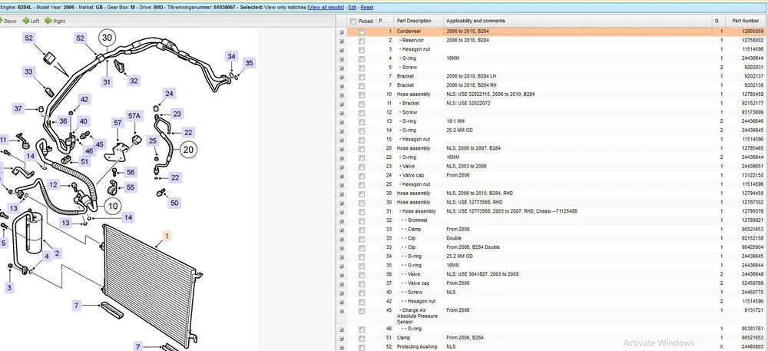Tick the Picked checkbox in table header
768x351 pixels.
tap(353, 21)
